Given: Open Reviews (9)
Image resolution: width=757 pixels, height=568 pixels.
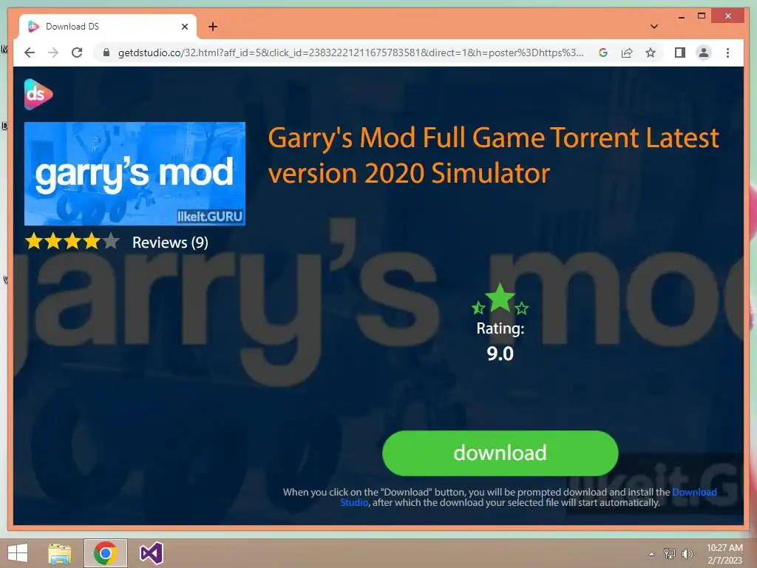Looking at the screenshot, I should (x=170, y=243).
